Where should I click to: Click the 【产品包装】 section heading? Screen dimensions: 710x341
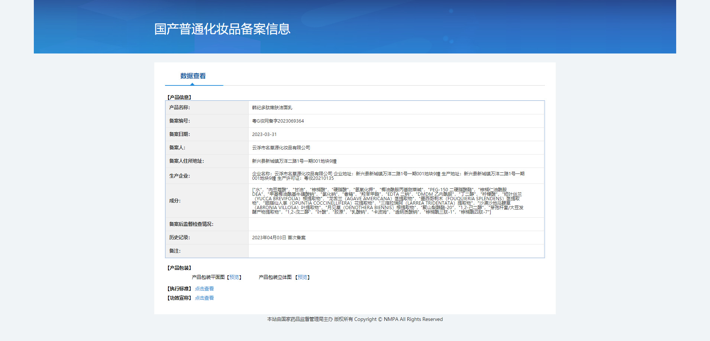point(179,268)
